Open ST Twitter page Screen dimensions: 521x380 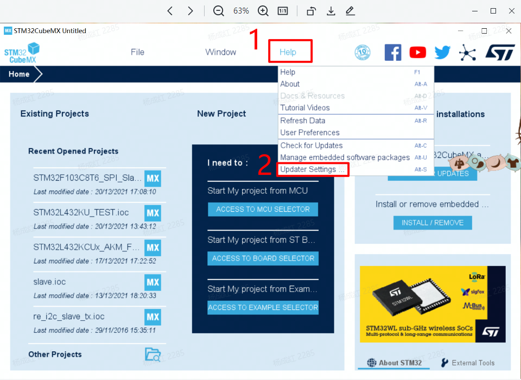[443, 52]
